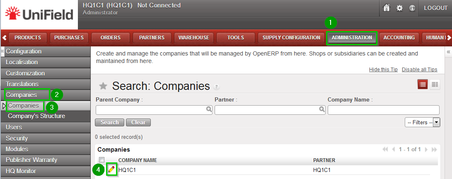Collapse the Companies sidebar section

[x=46, y=95]
